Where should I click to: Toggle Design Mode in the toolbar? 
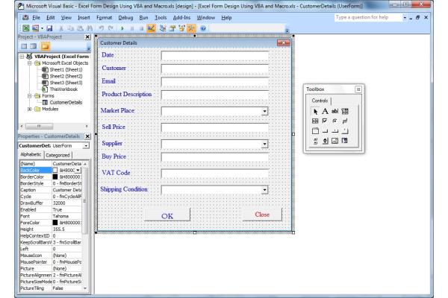151,28
